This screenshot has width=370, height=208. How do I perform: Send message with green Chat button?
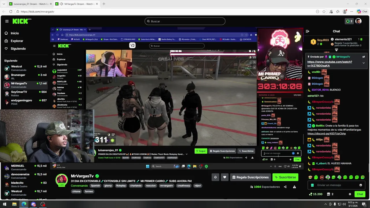360,194
